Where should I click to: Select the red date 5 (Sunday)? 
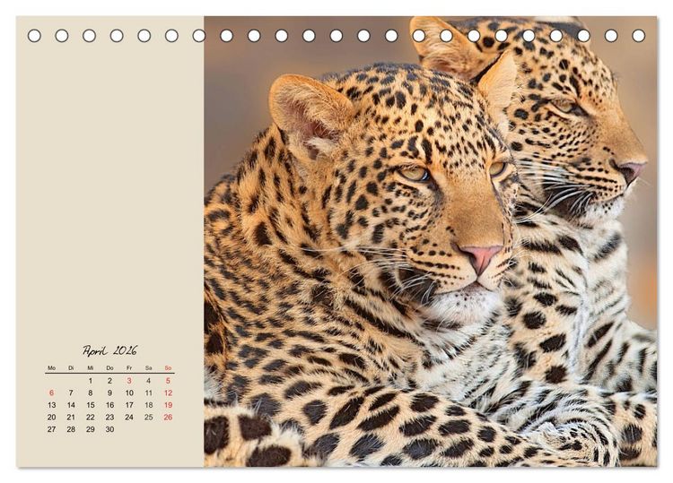(168, 381)
